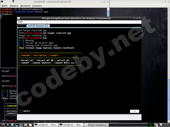
Task: Activate ktf.gui taskbar button
Action: pyautogui.click(x=96, y=125)
